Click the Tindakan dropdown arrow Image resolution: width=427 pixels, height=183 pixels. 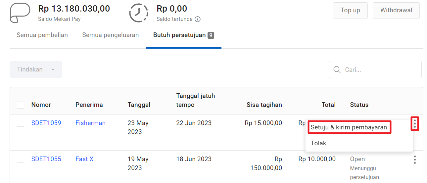coord(53,70)
